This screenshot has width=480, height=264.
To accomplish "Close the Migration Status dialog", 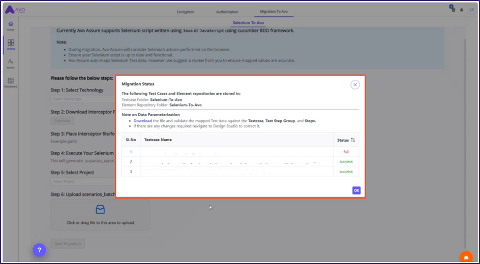I will [355, 85].
